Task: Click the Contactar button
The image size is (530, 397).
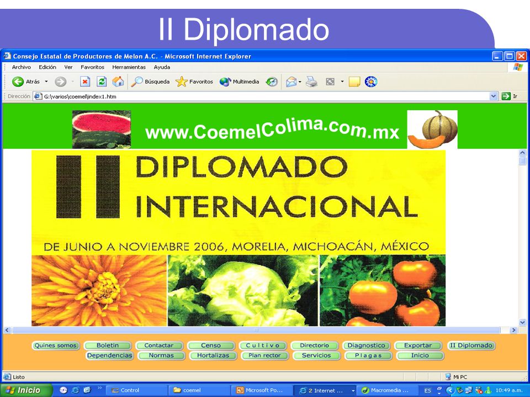Action: (x=159, y=345)
